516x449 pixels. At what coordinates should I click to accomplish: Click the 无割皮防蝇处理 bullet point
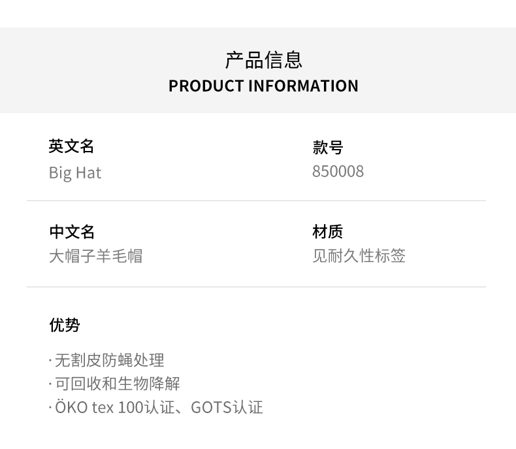(x=109, y=360)
